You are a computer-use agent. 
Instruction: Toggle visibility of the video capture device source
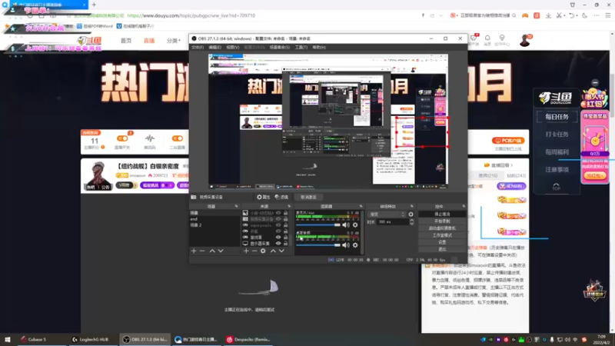point(278,219)
